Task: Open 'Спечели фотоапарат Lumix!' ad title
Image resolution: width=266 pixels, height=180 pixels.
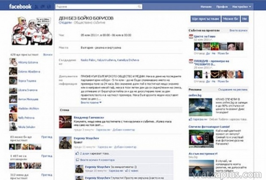Action: point(209,127)
